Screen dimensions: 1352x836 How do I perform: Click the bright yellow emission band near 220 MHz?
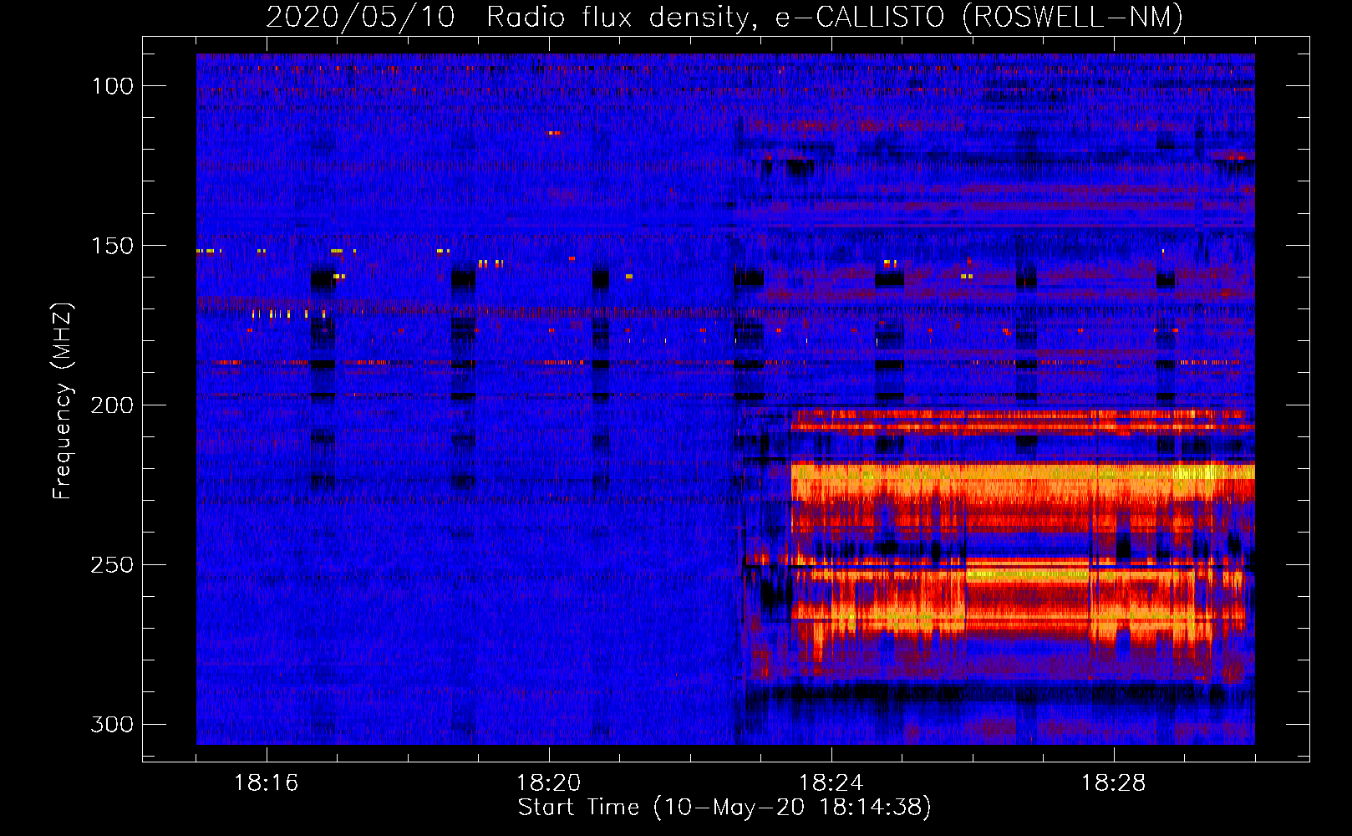[x=1023, y=480]
